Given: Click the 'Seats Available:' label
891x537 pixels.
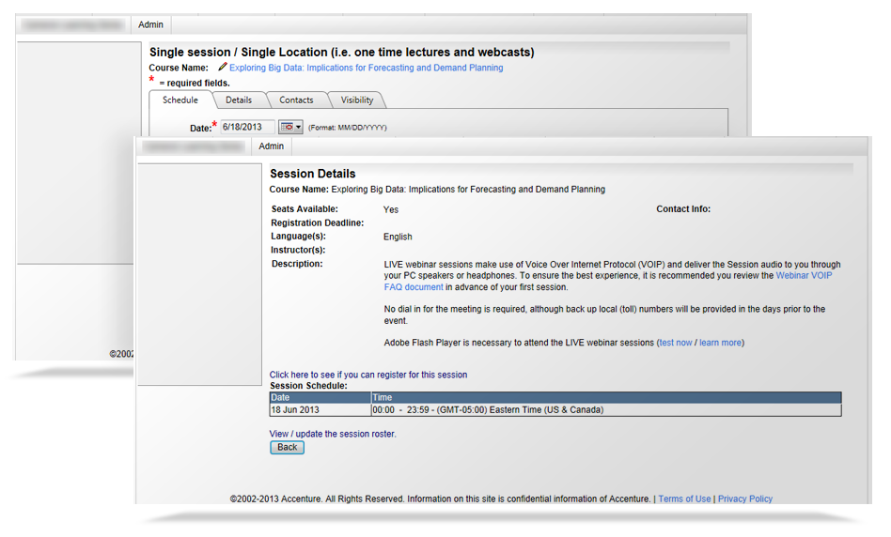Looking at the screenshot, I should click(x=305, y=209).
